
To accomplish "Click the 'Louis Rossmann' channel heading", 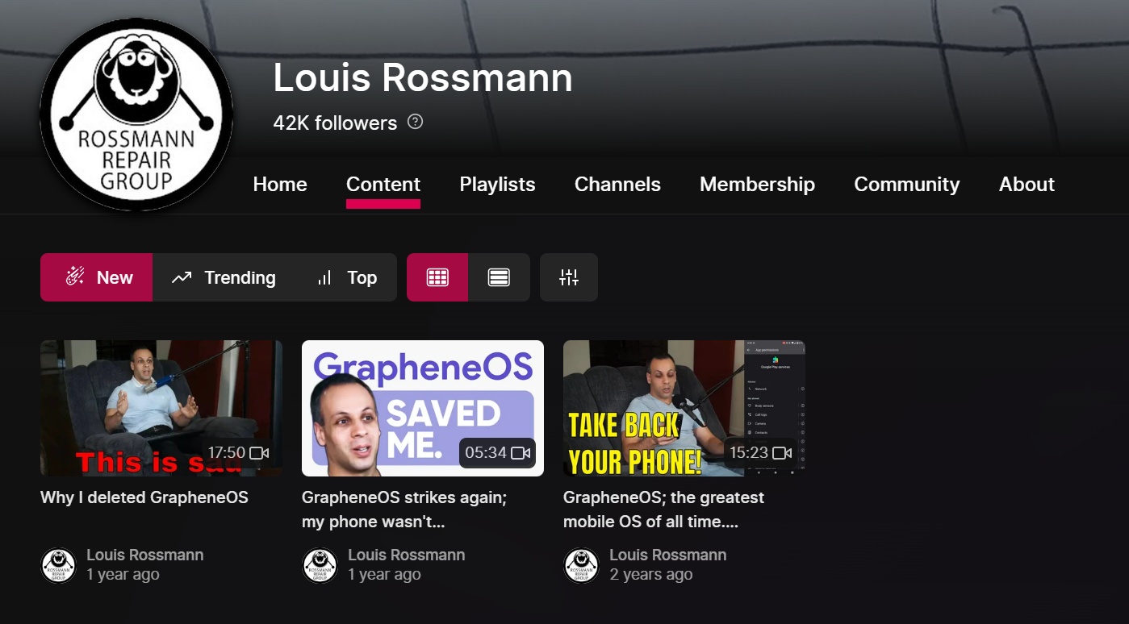I will 423,77.
